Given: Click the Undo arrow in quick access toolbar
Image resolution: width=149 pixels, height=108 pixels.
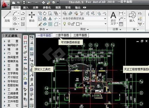Looking at the screenshot, I should point(29,2).
